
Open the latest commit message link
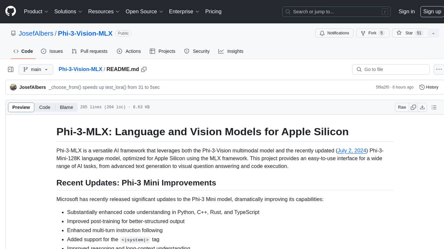pyautogui.click(x=104, y=87)
